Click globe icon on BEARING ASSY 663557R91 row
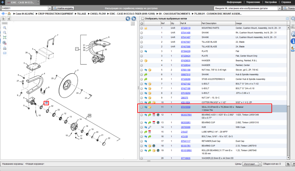Screen dimensions: 295x171 tap(158, 115)
